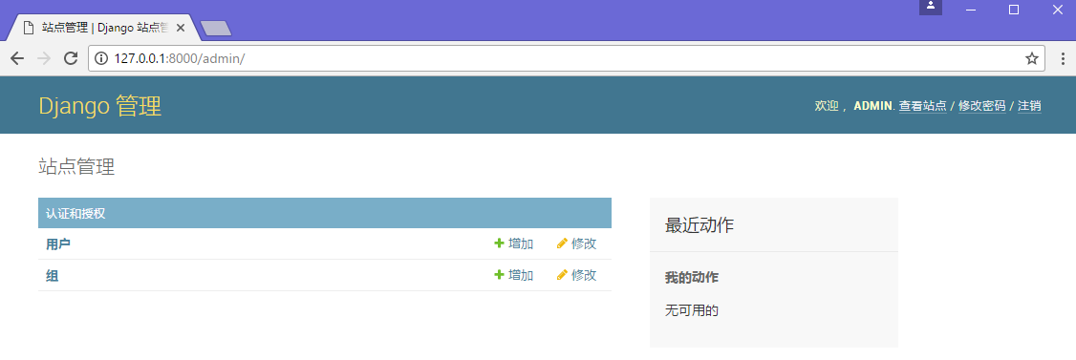Bookmark this page with the star icon

coord(1031,58)
